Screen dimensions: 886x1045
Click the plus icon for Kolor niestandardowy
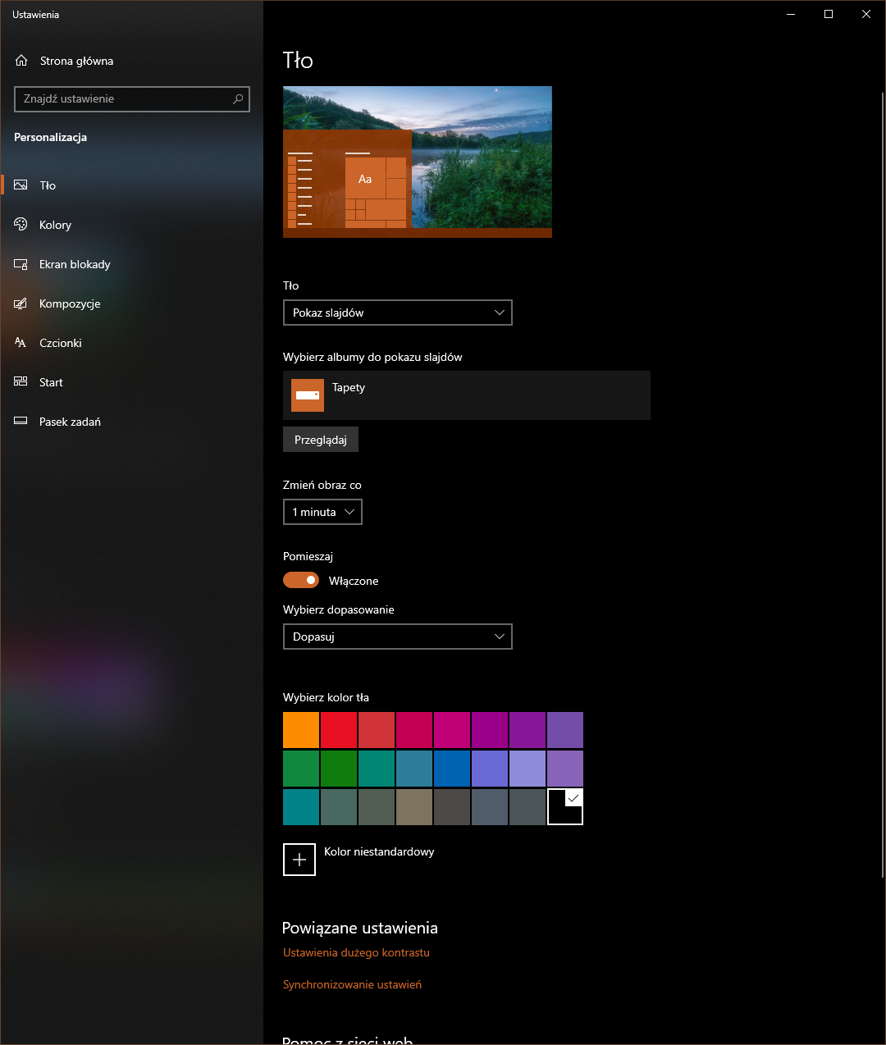[x=299, y=860]
